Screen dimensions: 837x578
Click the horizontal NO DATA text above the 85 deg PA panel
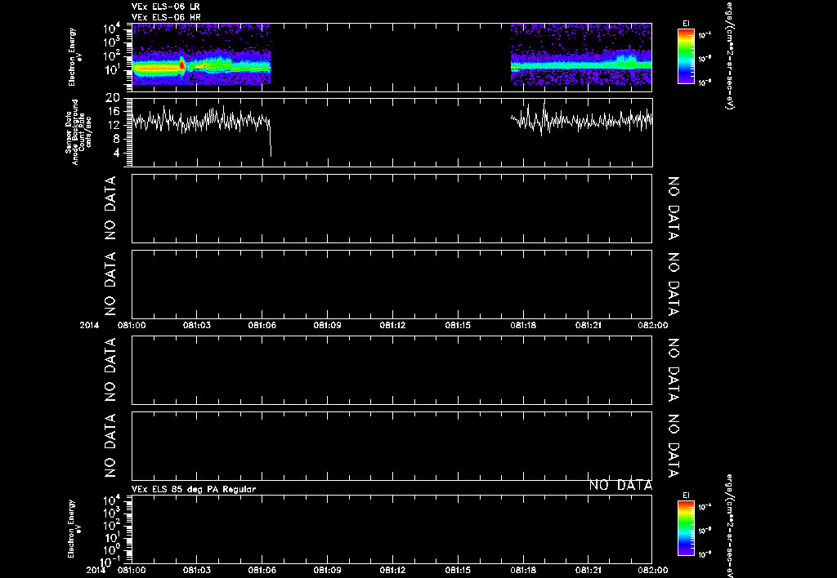620,485
